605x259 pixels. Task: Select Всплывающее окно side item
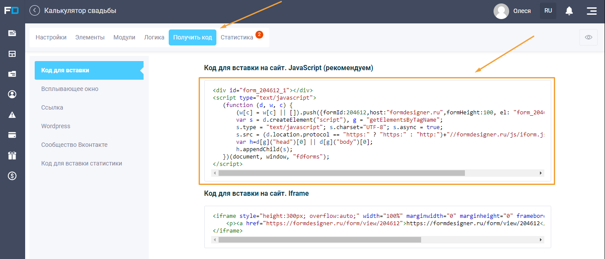coord(70,89)
